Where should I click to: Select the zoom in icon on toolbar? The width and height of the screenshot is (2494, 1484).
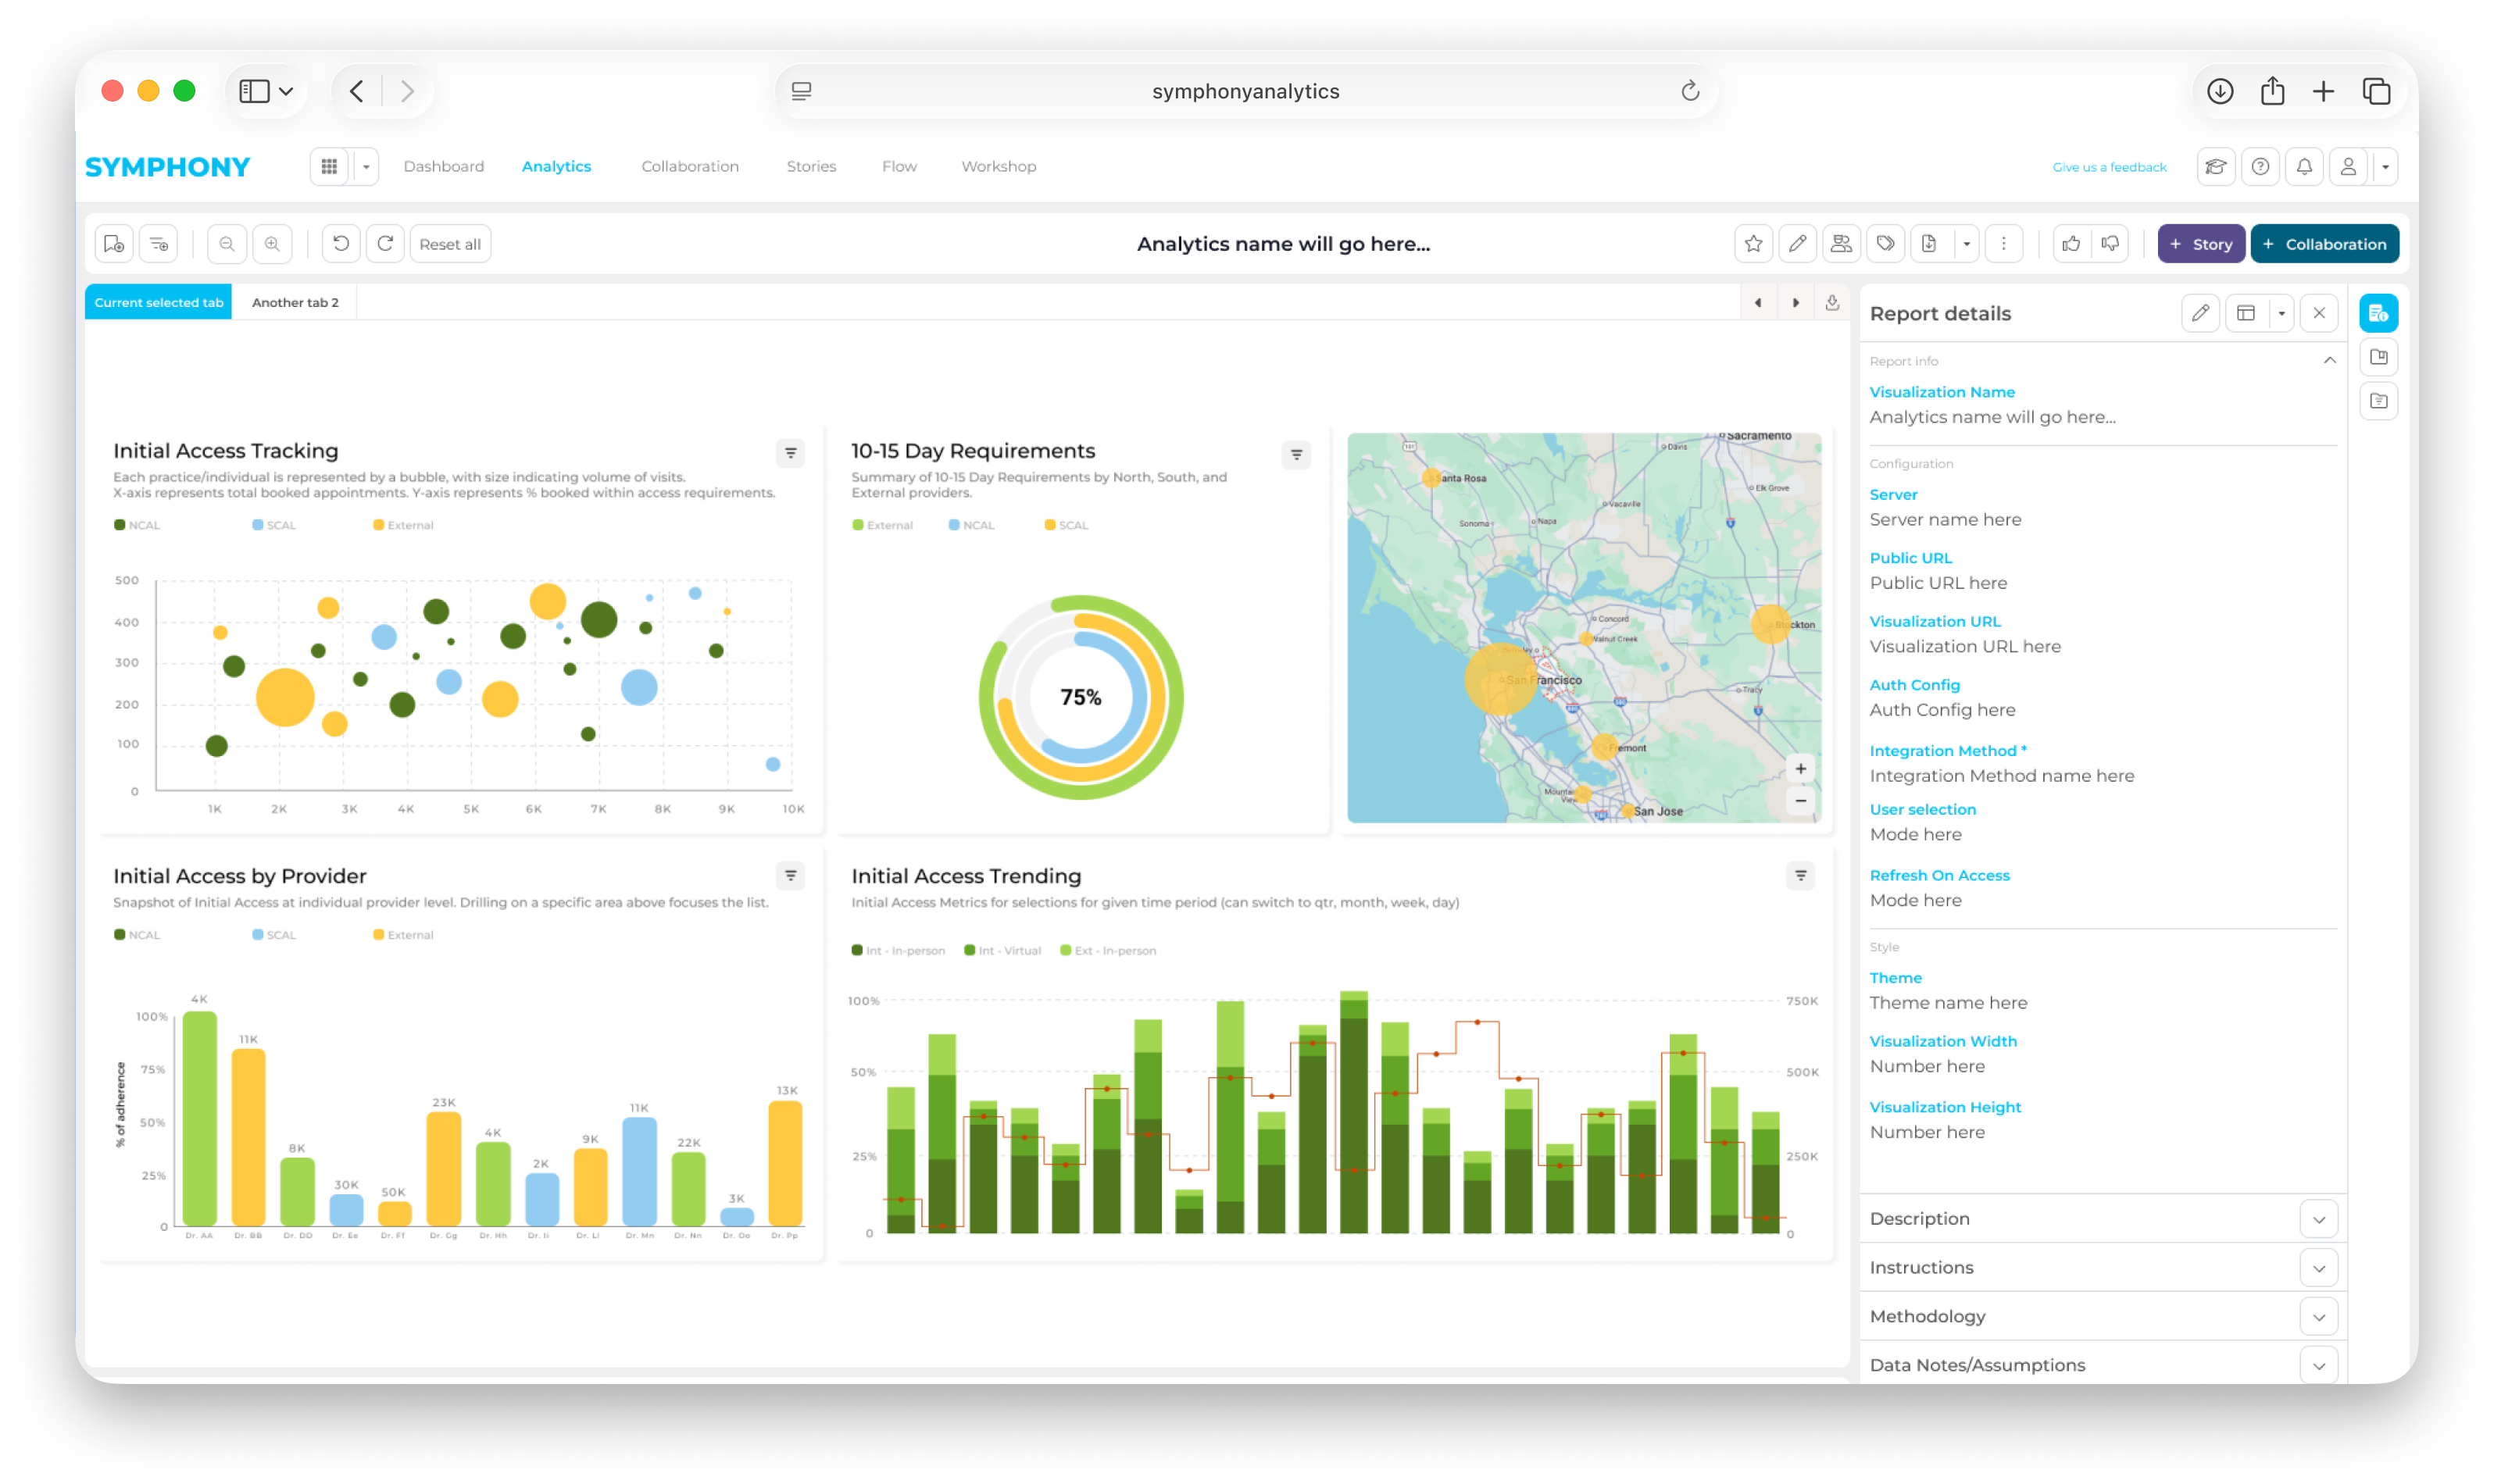pyautogui.click(x=272, y=243)
